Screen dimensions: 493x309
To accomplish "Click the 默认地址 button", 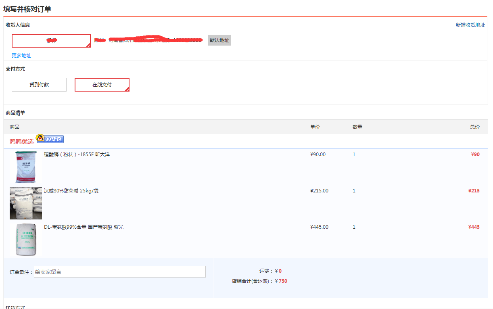I will tap(219, 40).
